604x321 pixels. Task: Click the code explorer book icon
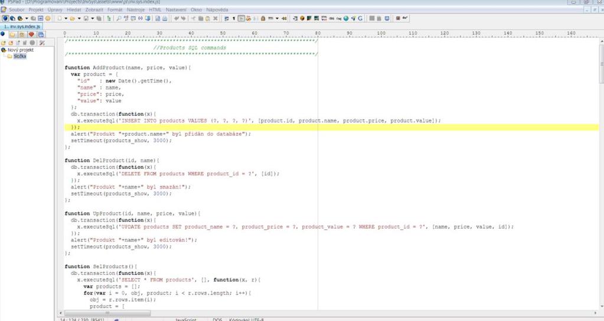(147, 18)
